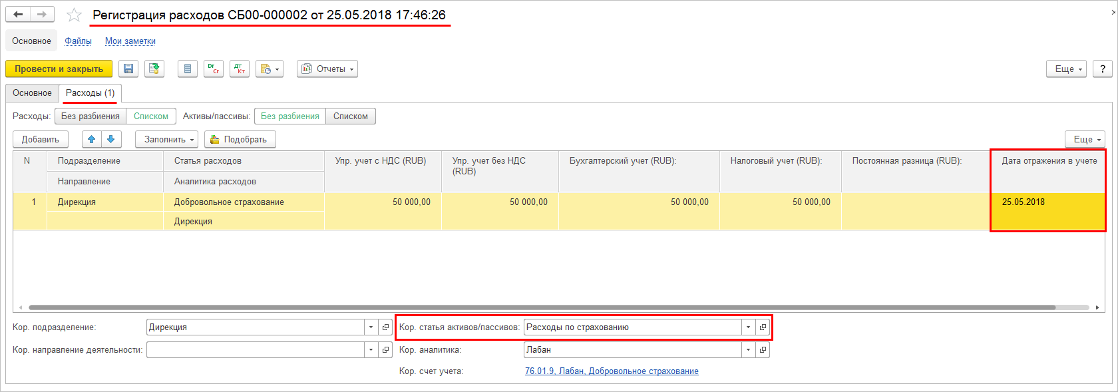Image resolution: width=1118 pixels, height=392 pixels.
Task: Set Расходы mode to Списком
Action: [151, 116]
